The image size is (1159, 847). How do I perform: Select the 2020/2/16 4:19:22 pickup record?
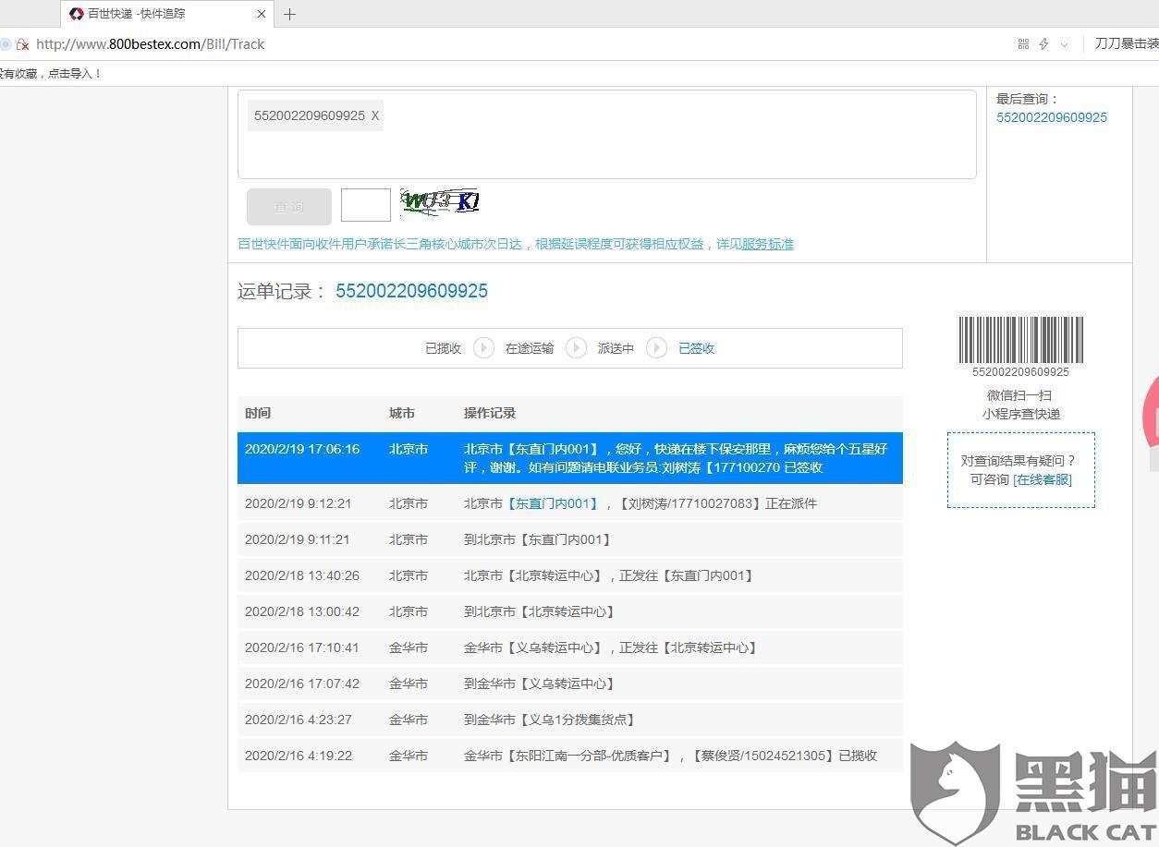click(570, 756)
